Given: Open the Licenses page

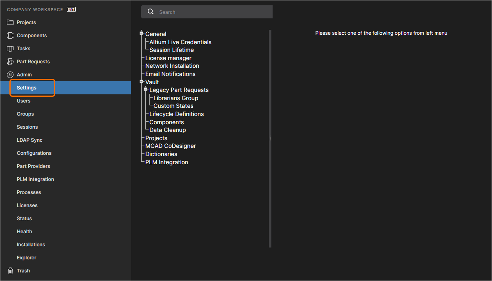Looking at the screenshot, I should [x=26, y=205].
